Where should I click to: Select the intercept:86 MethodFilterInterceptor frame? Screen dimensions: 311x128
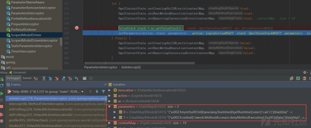click(57, 104)
